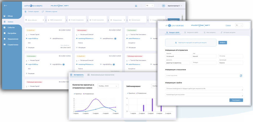Click the hamburger menu icon in header
The height and width of the screenshot is (122, 253).
(136, 6)
